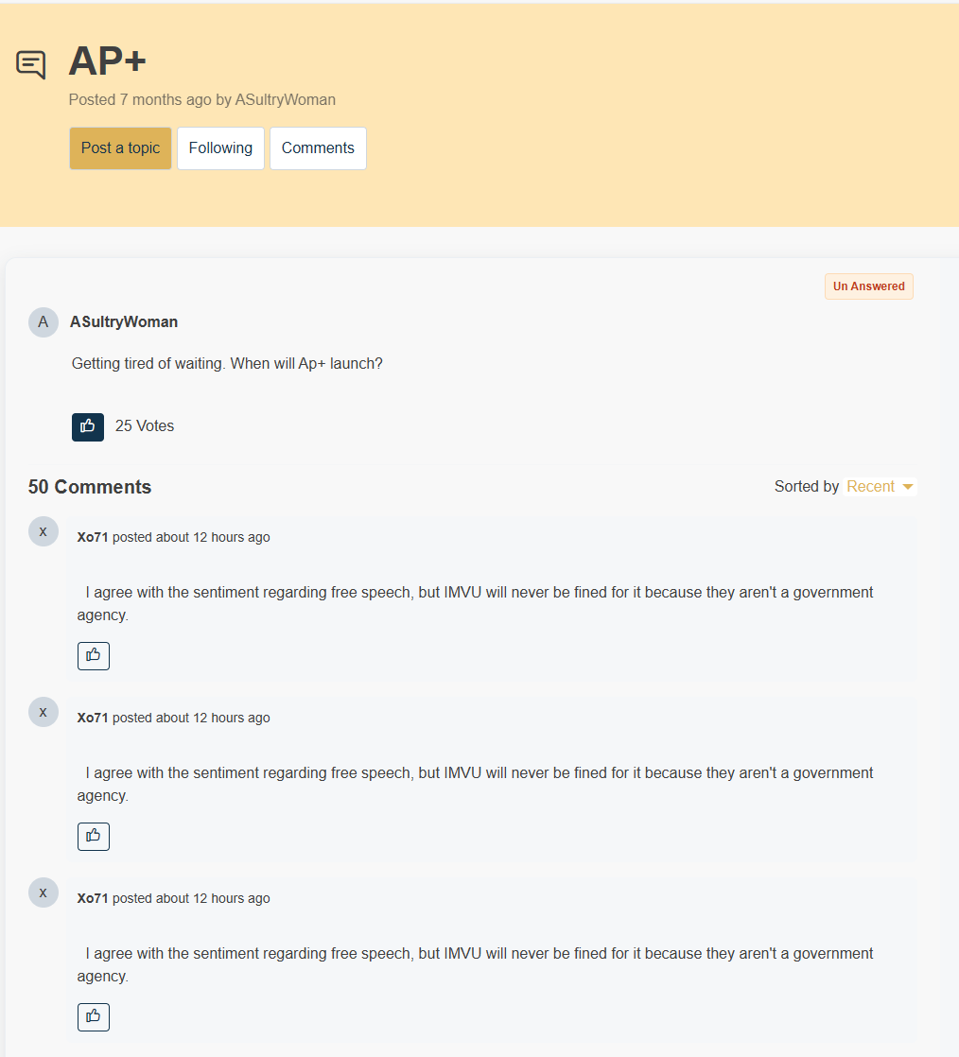Open Xo71 profile from the second comment
The width and height of the screenshot is (959, 1057).
93,718
